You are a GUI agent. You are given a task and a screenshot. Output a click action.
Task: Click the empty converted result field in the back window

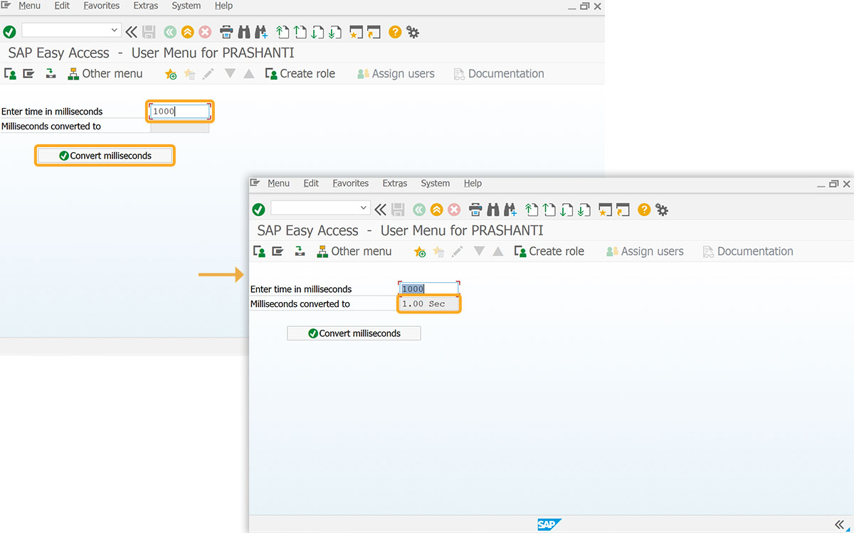(x=180, y=126)
